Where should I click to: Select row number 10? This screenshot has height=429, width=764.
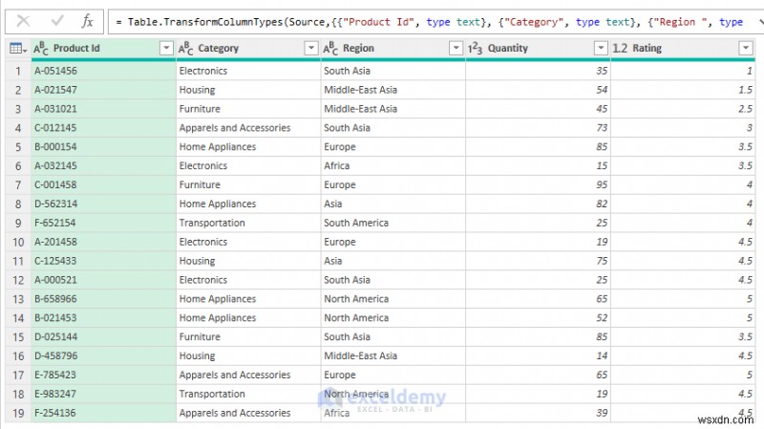(18, 242)
